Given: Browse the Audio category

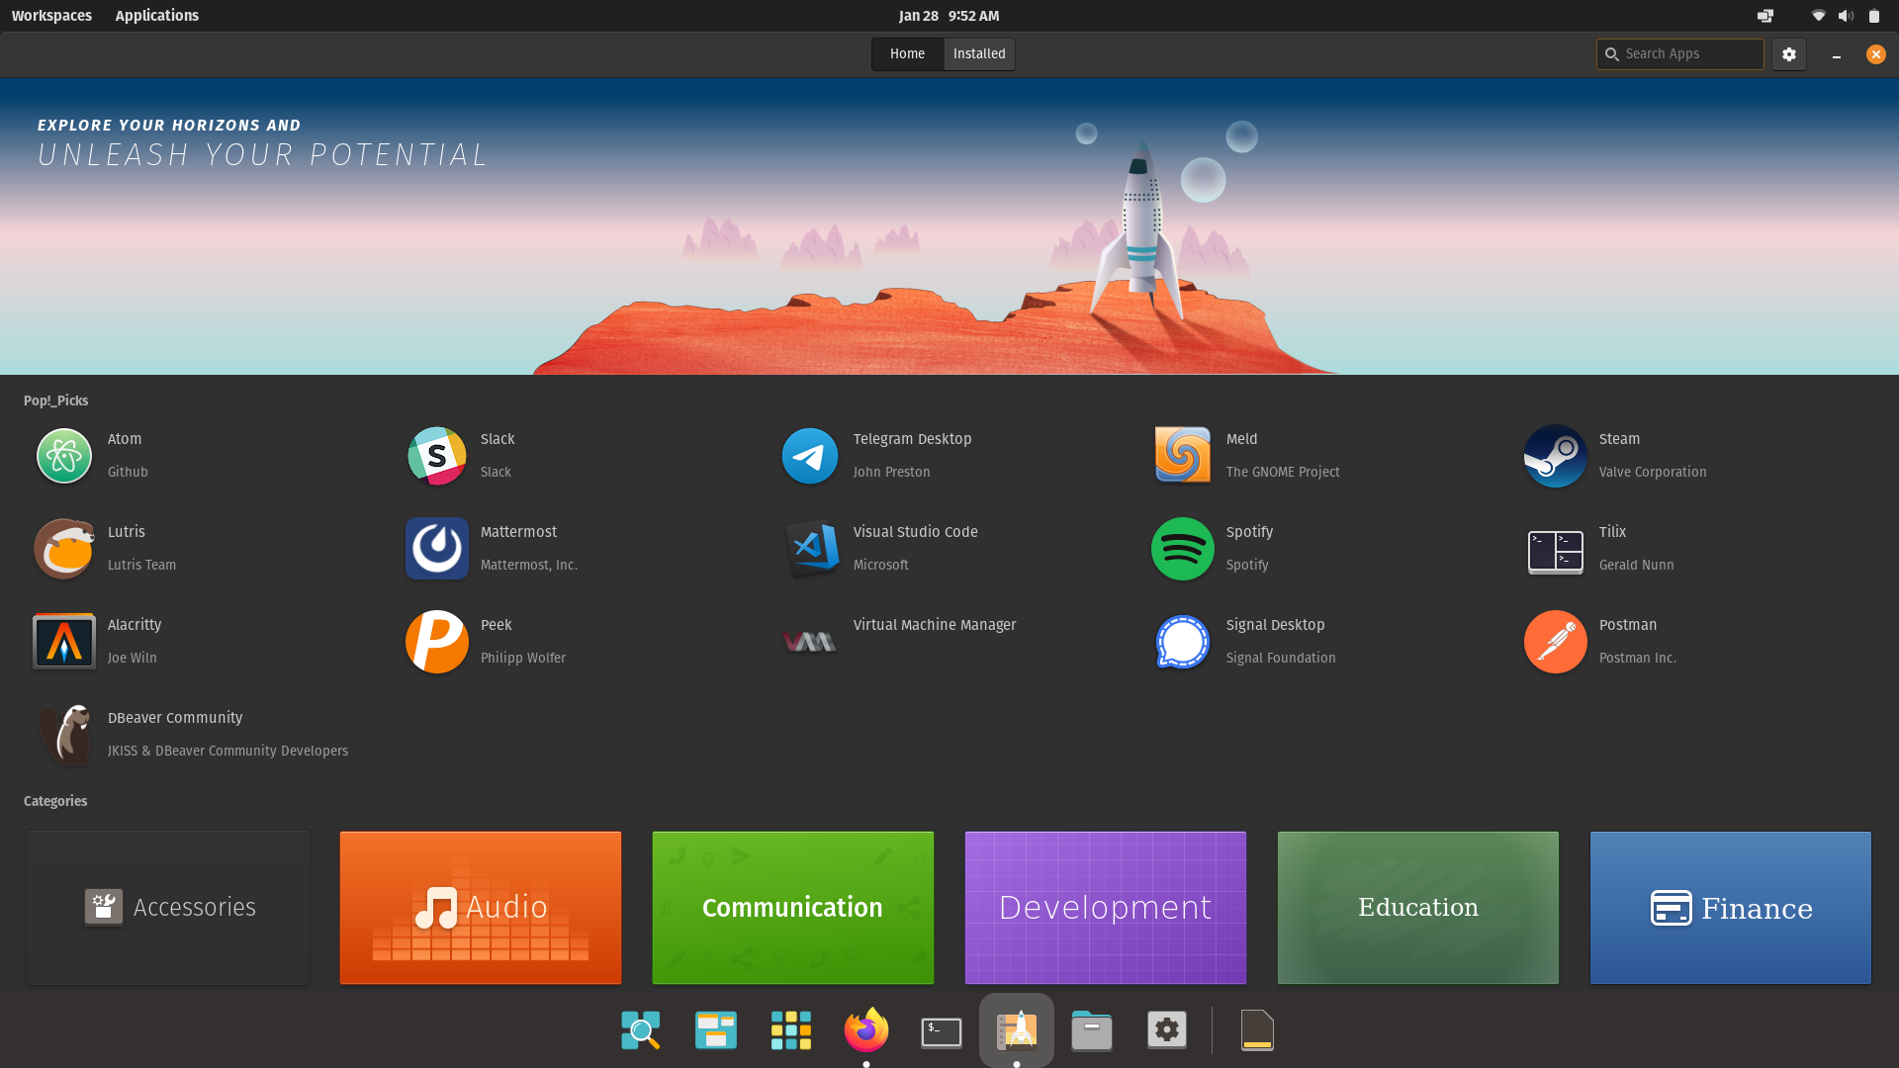Looking at the screenshot, I should [x=481, y=908].
